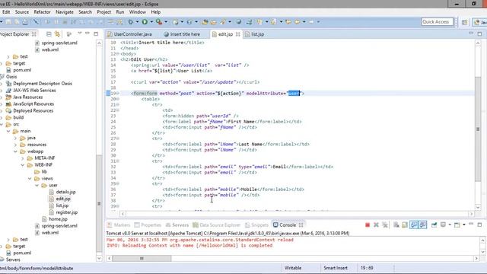487x274 pixels.
Task: Open the Debug button dropdown arrow
Action: tap(137, 22)
